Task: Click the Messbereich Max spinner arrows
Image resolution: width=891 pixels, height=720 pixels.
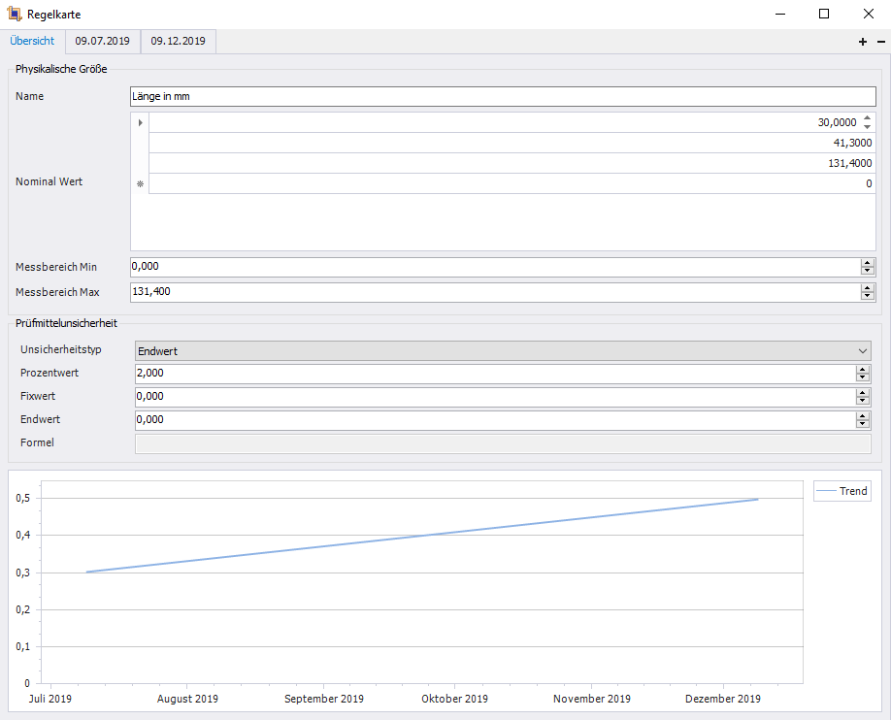Action: [868, 292]
